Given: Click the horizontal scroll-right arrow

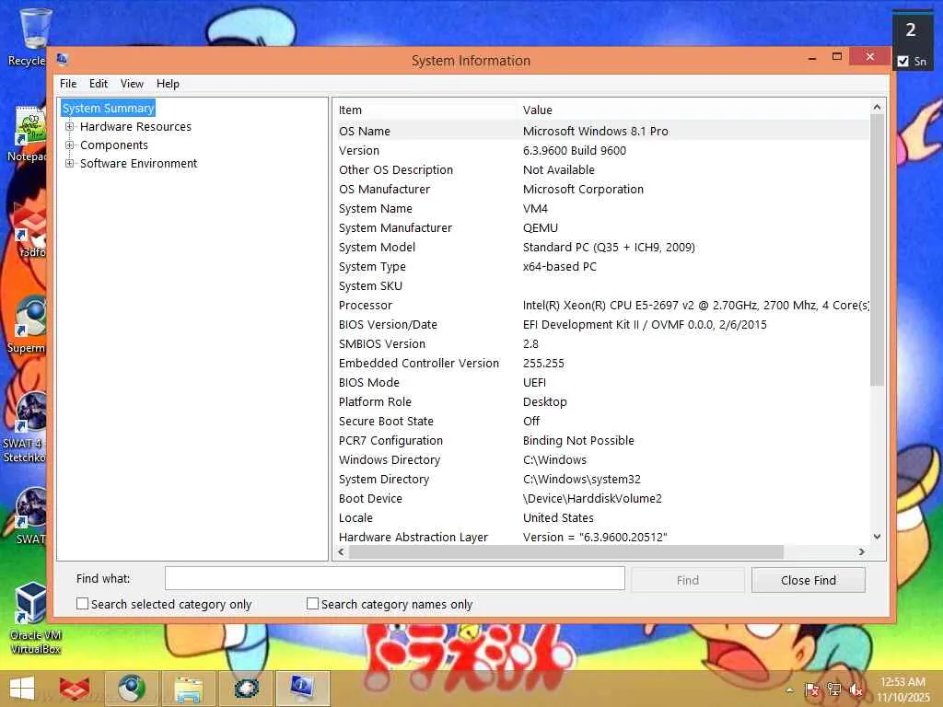Looking at the screenshot, I should [861, 551].
